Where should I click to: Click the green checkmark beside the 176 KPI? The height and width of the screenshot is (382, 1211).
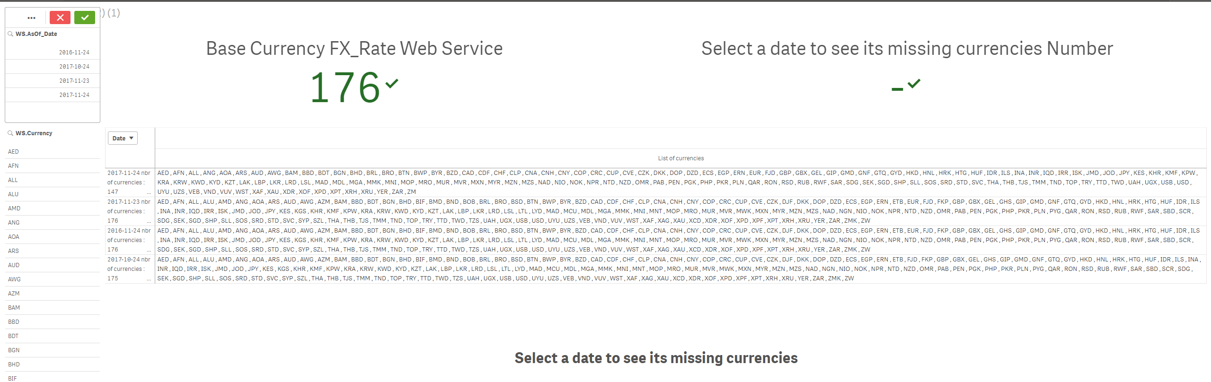[x=392, y=84]
